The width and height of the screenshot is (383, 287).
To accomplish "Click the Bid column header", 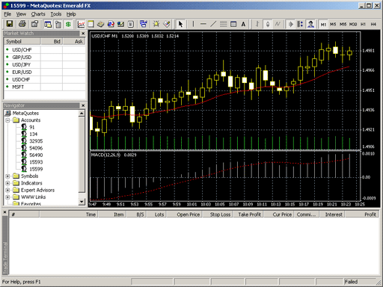I will tap(52, 41).
